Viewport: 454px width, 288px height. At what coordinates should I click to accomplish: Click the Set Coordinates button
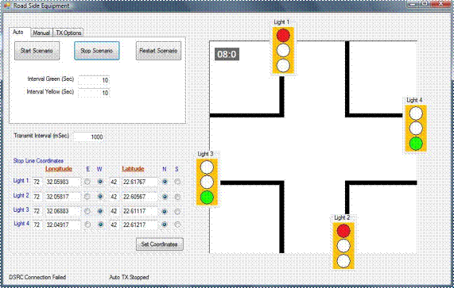(160, 244)
